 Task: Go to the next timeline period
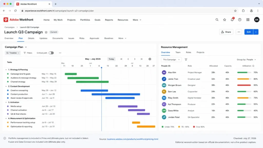(x=135, y=59)
